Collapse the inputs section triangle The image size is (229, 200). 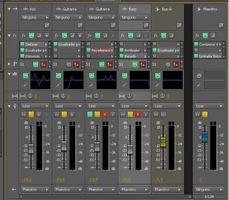click(x=9, y=9)
